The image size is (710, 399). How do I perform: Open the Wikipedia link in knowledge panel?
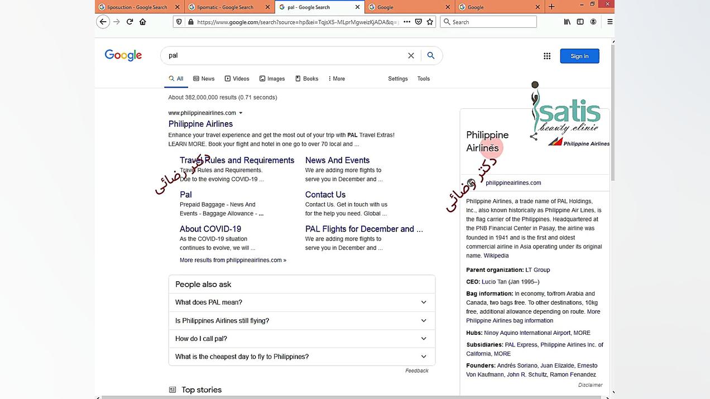click(496, 256)
